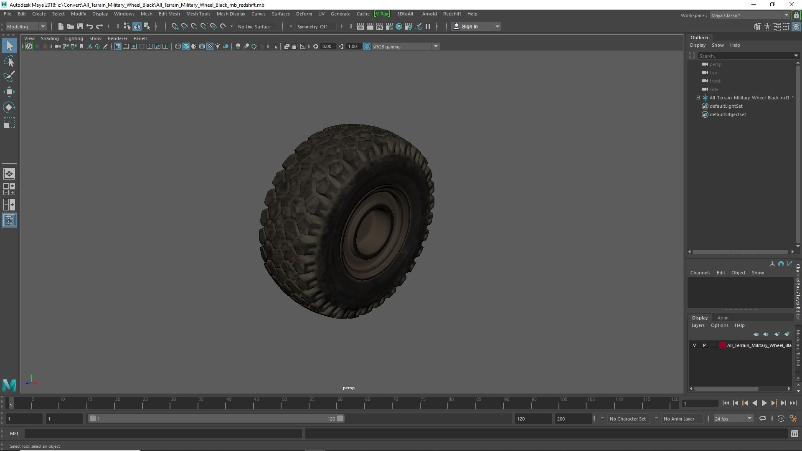Switch to single perspective panel layout
Viewport: 802px width, 451px height.
point(9,174)
